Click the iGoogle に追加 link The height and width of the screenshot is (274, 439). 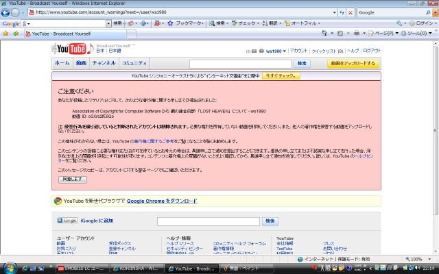[x=97, y=221]
